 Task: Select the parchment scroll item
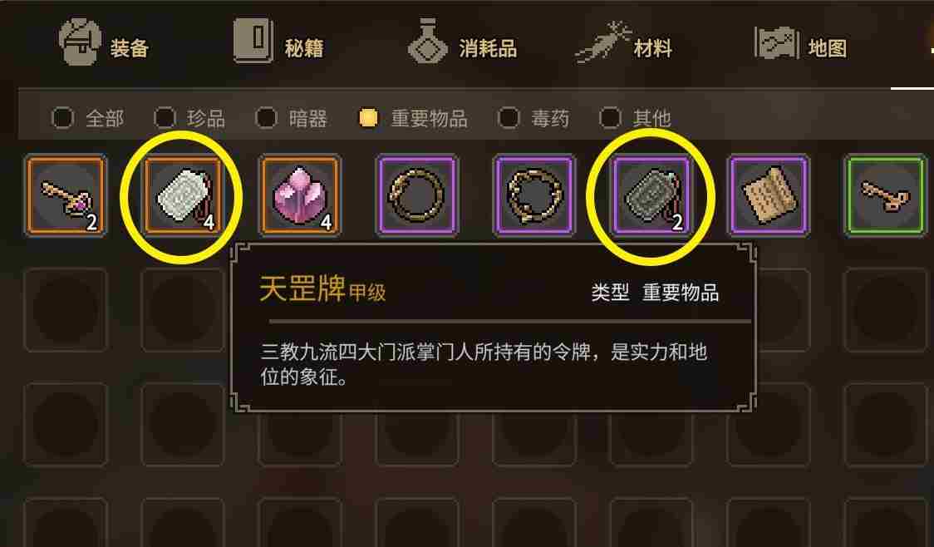769,195
